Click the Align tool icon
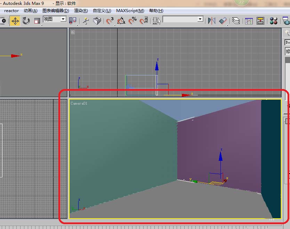Image resolution: width=290 pixels, height=229 pixels. click(223, 21)
